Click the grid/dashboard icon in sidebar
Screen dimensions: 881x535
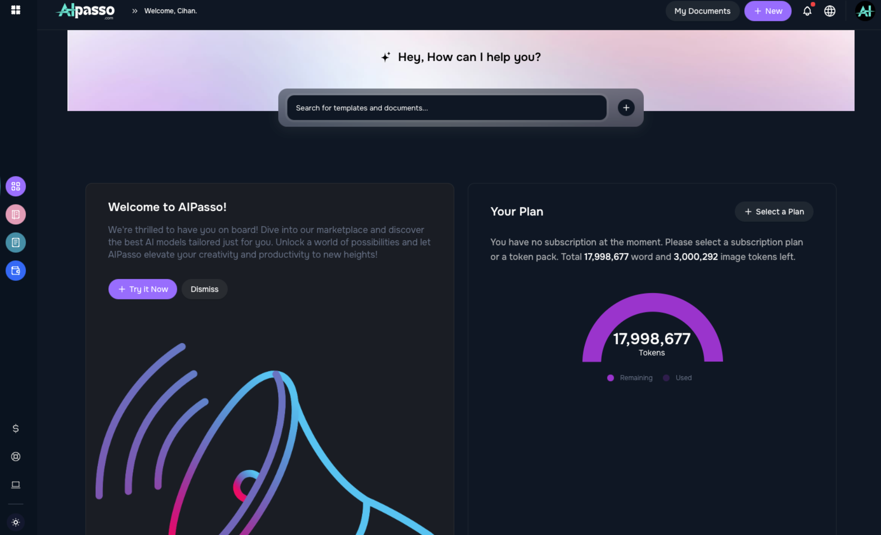15,186
